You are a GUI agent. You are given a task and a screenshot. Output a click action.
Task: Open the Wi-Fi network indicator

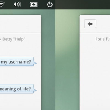[x=2, y=4]
